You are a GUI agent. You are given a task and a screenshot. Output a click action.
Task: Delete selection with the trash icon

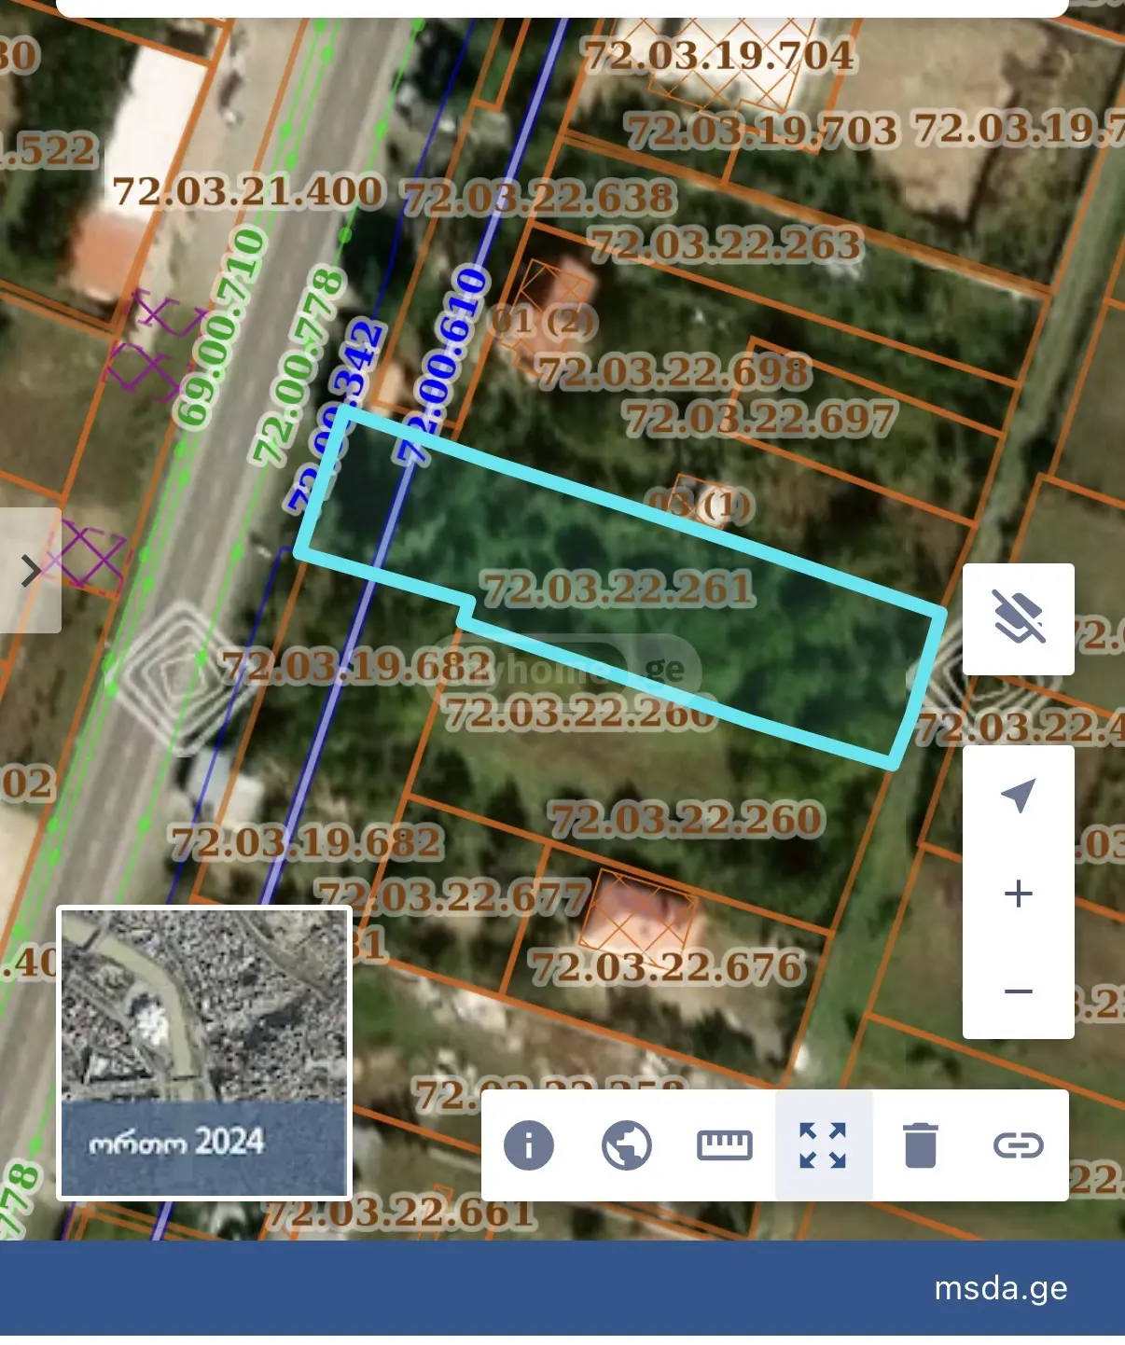921,1145
